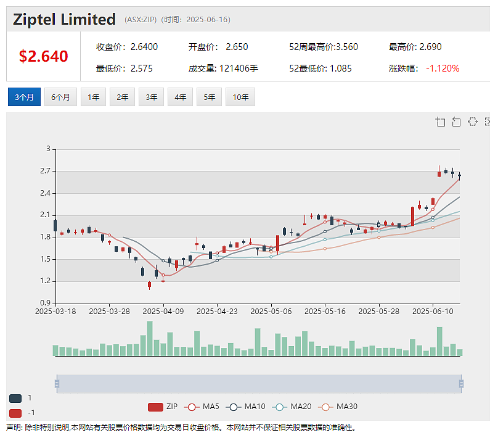Choose the 4年 range tab
The width and height of the screenshot is (498, 443).
(x=180, y=97)
